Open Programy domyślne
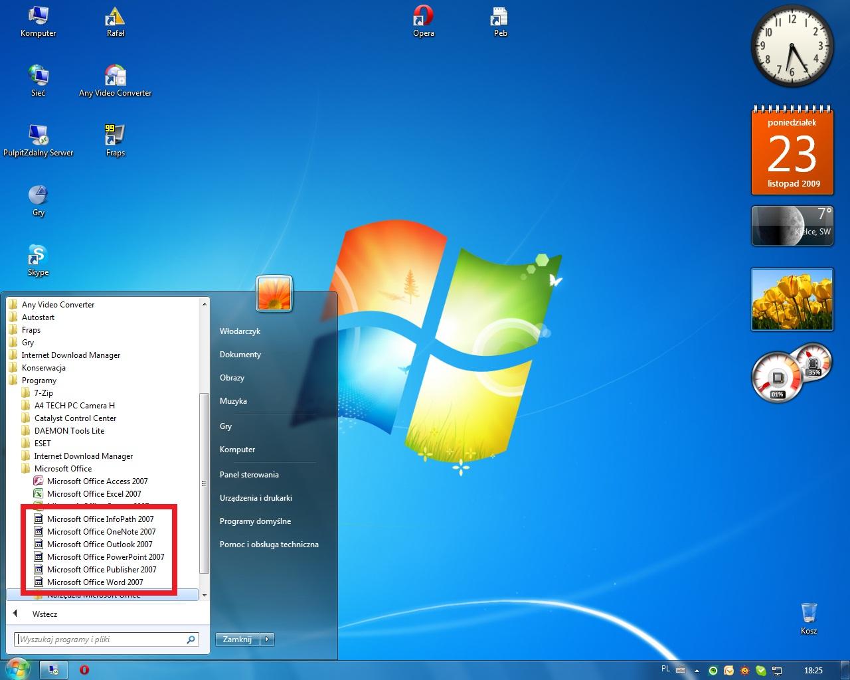 (x=255, y=521)
